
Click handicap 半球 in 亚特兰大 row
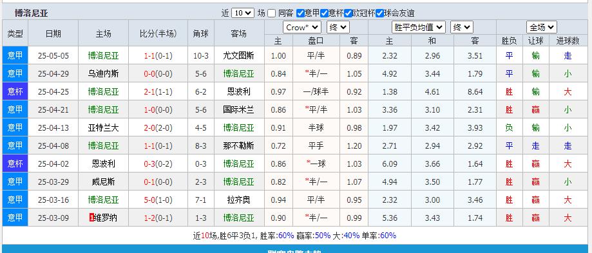[316, 128]
